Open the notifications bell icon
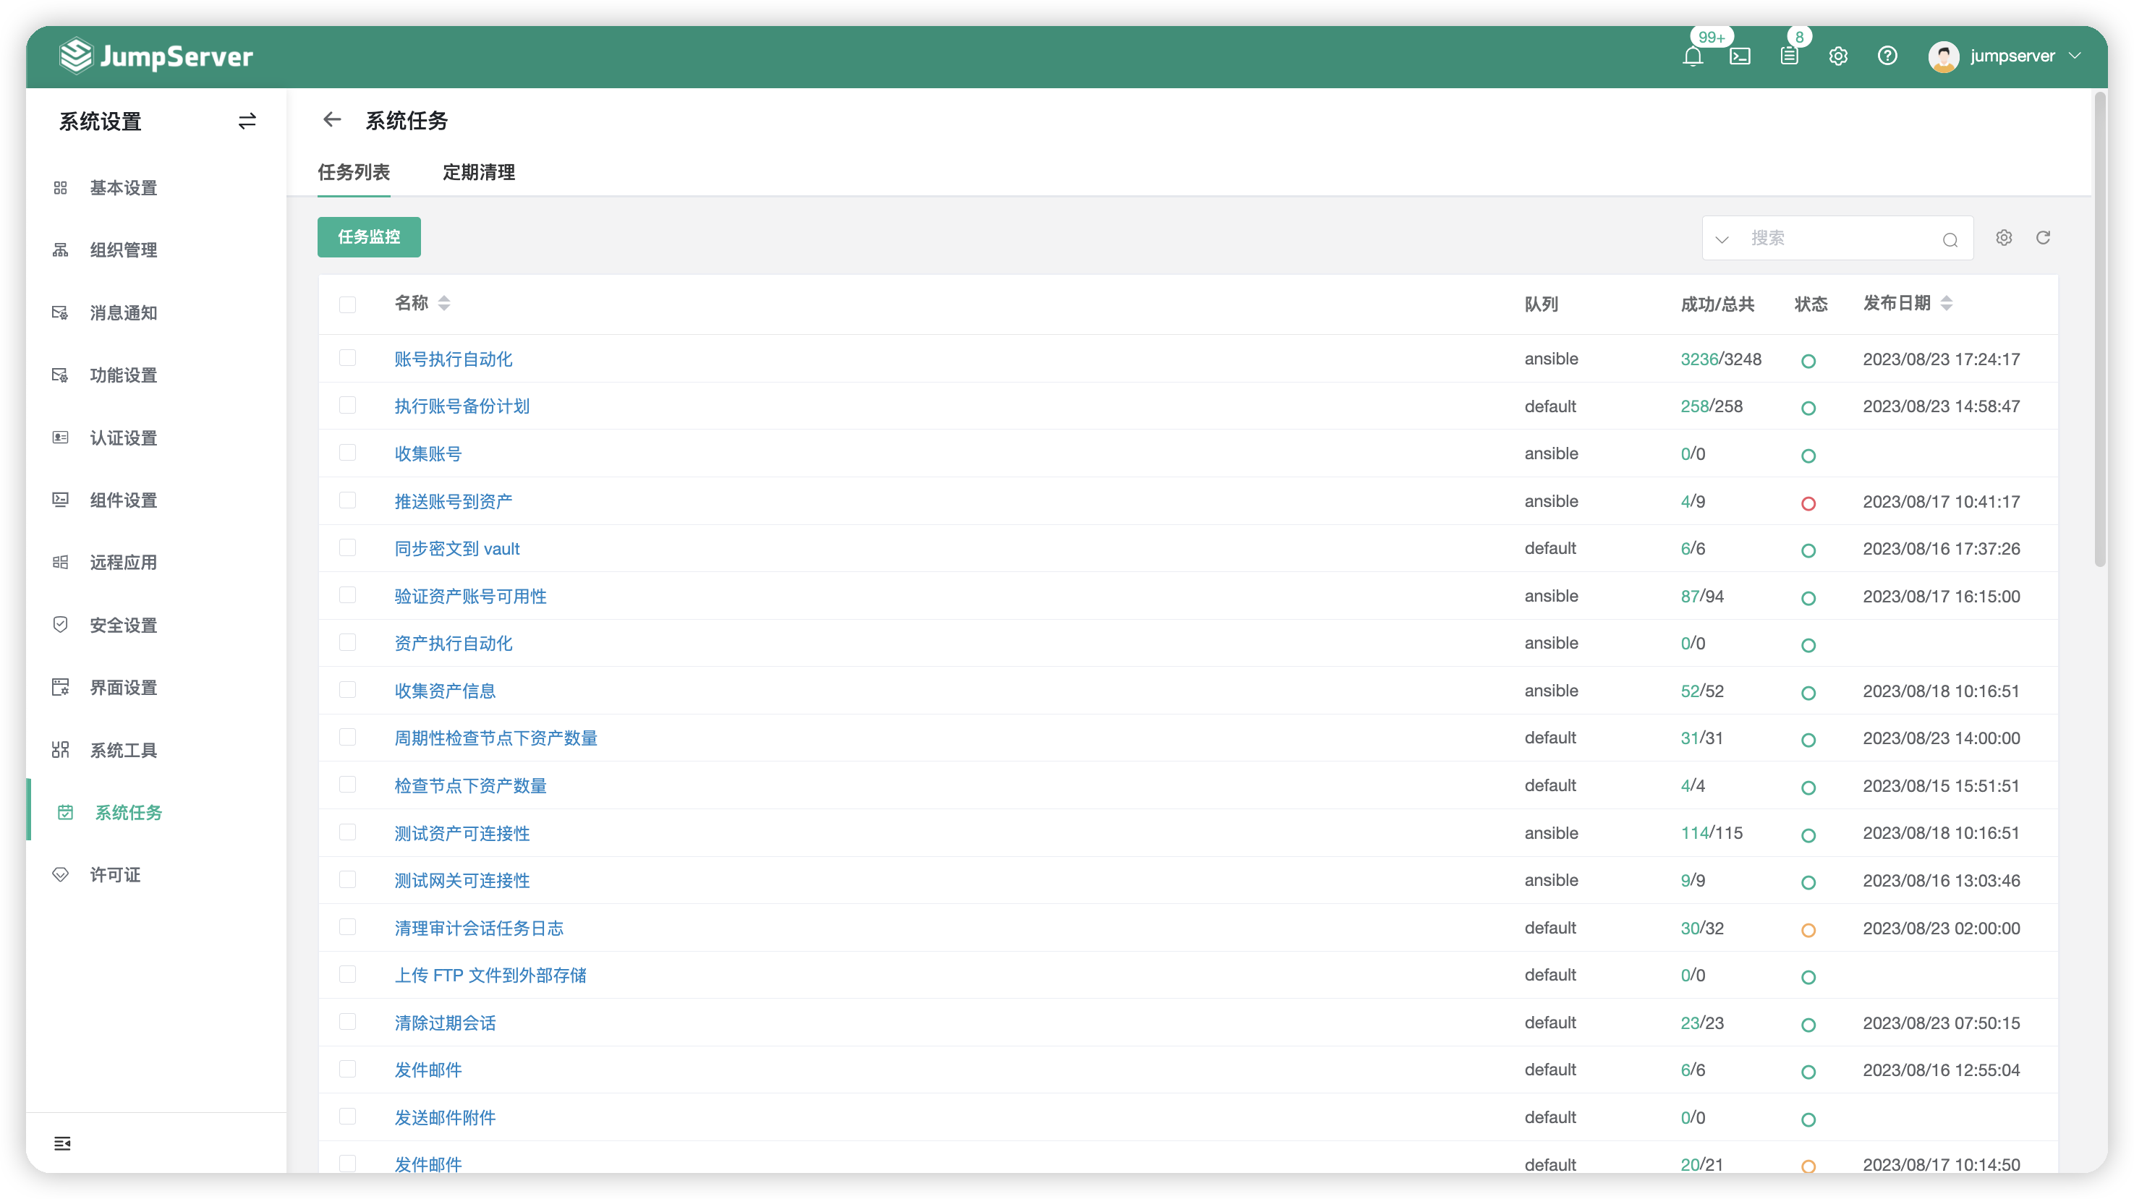Image resolution: width=2134 pixels, height=1199 pixels. (x=1693, y=56)
